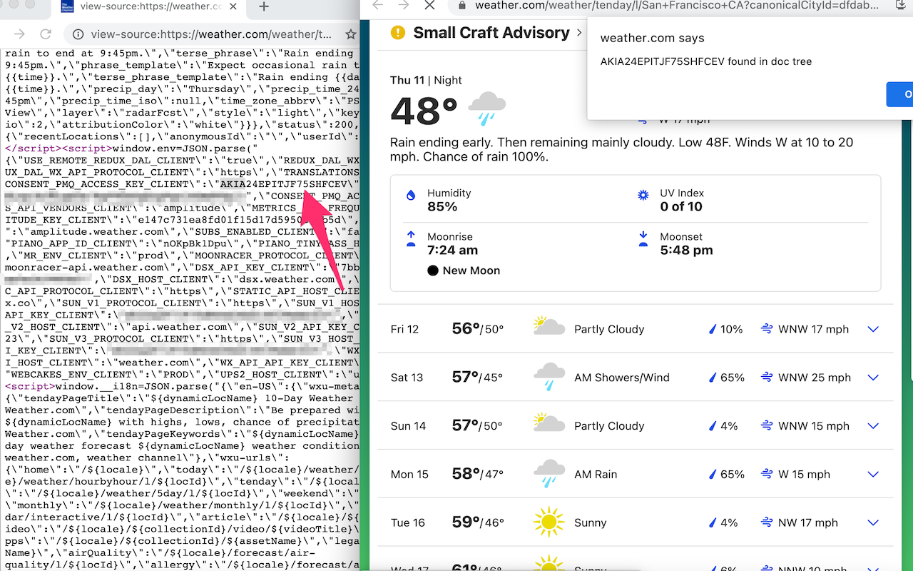Viewport: 913px width, 571px height.
Task: Click the lock icon next to weather.com URL
Action: tap(462, 5)
